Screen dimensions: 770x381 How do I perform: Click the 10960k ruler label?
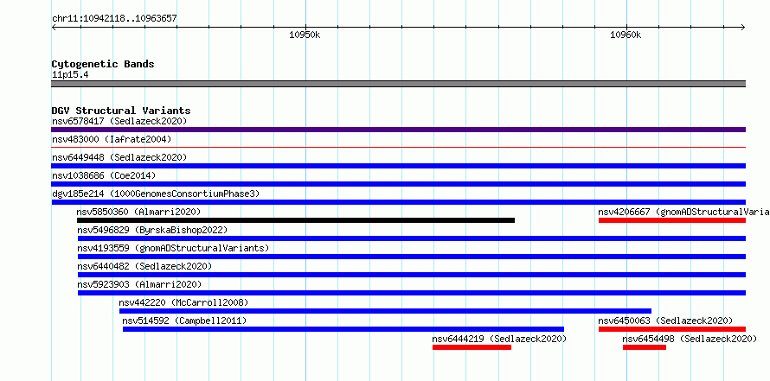626,35
